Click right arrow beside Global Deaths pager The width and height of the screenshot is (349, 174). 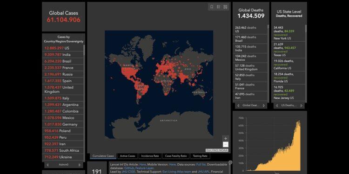click(264, 105)
